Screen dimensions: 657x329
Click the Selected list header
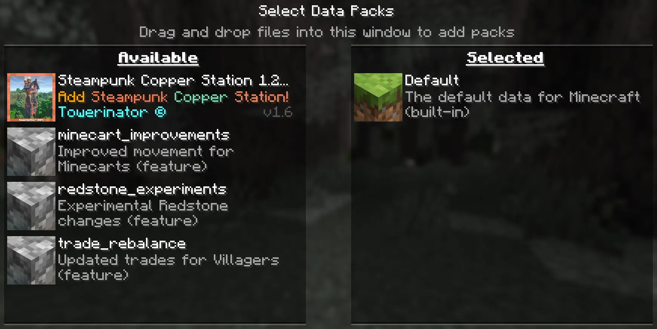pos(505,58)
